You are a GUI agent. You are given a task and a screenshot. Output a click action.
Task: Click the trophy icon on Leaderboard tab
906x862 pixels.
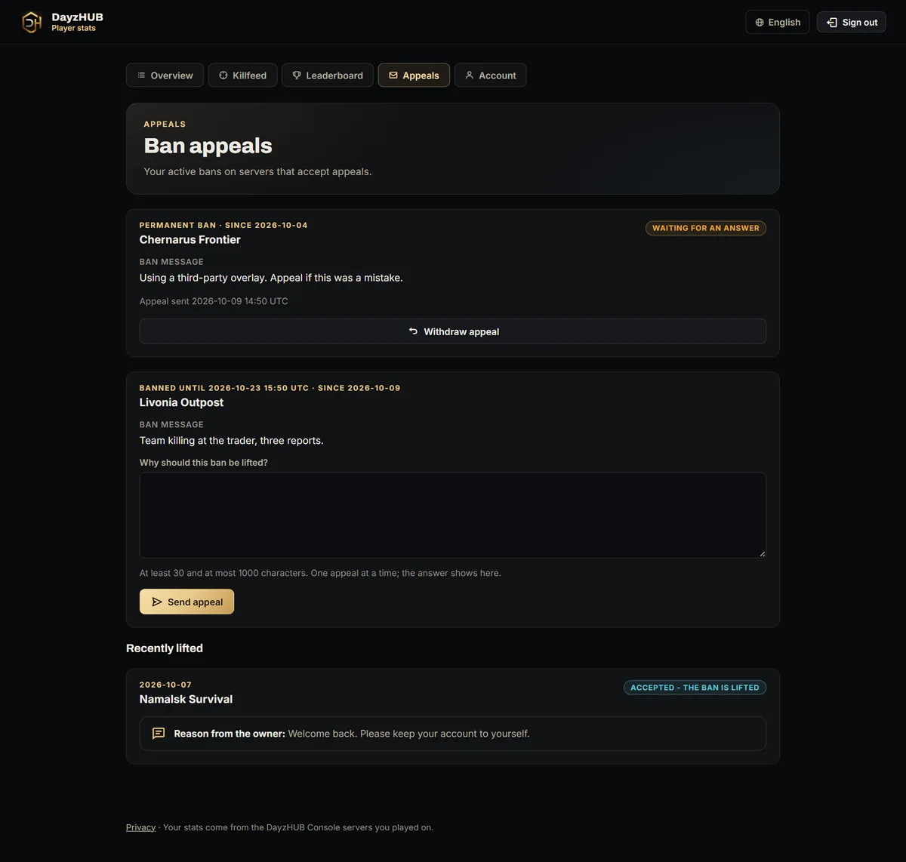(x=297, y=75)
